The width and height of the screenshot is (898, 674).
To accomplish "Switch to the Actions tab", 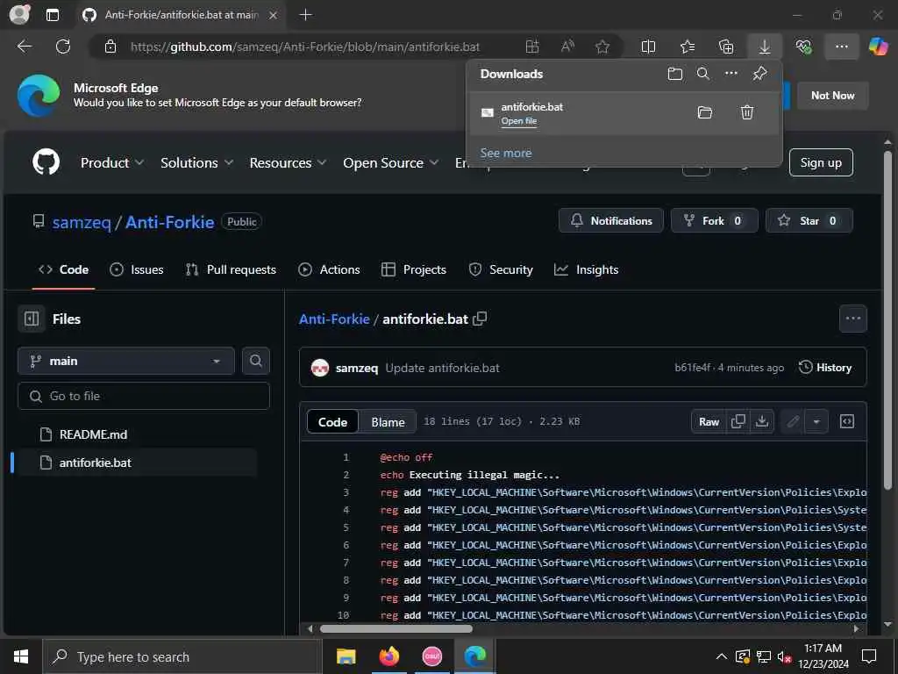I will tap(330, 269).
